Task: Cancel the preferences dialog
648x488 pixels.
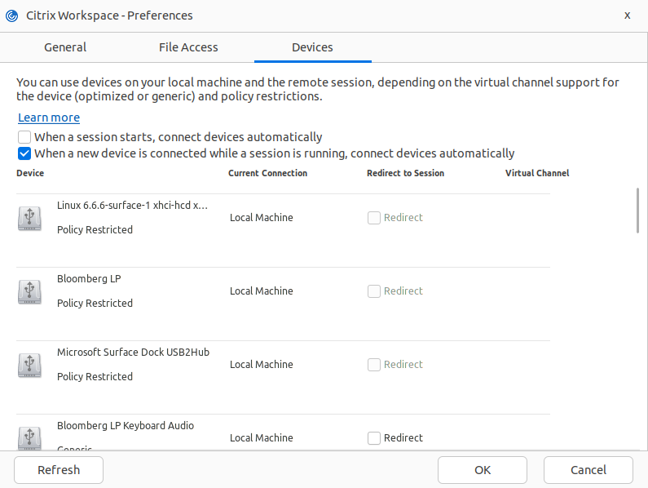Action: click(x=588, y=470)
